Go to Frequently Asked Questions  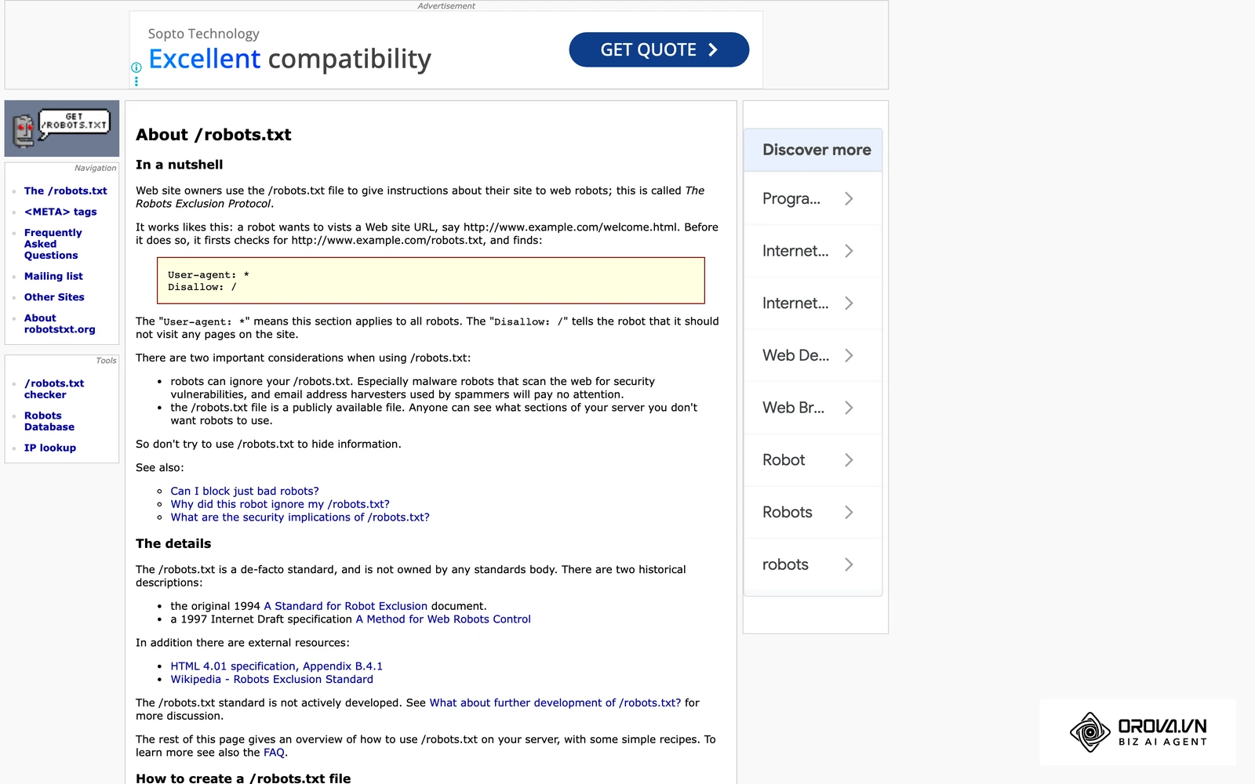tap(53, 244)
